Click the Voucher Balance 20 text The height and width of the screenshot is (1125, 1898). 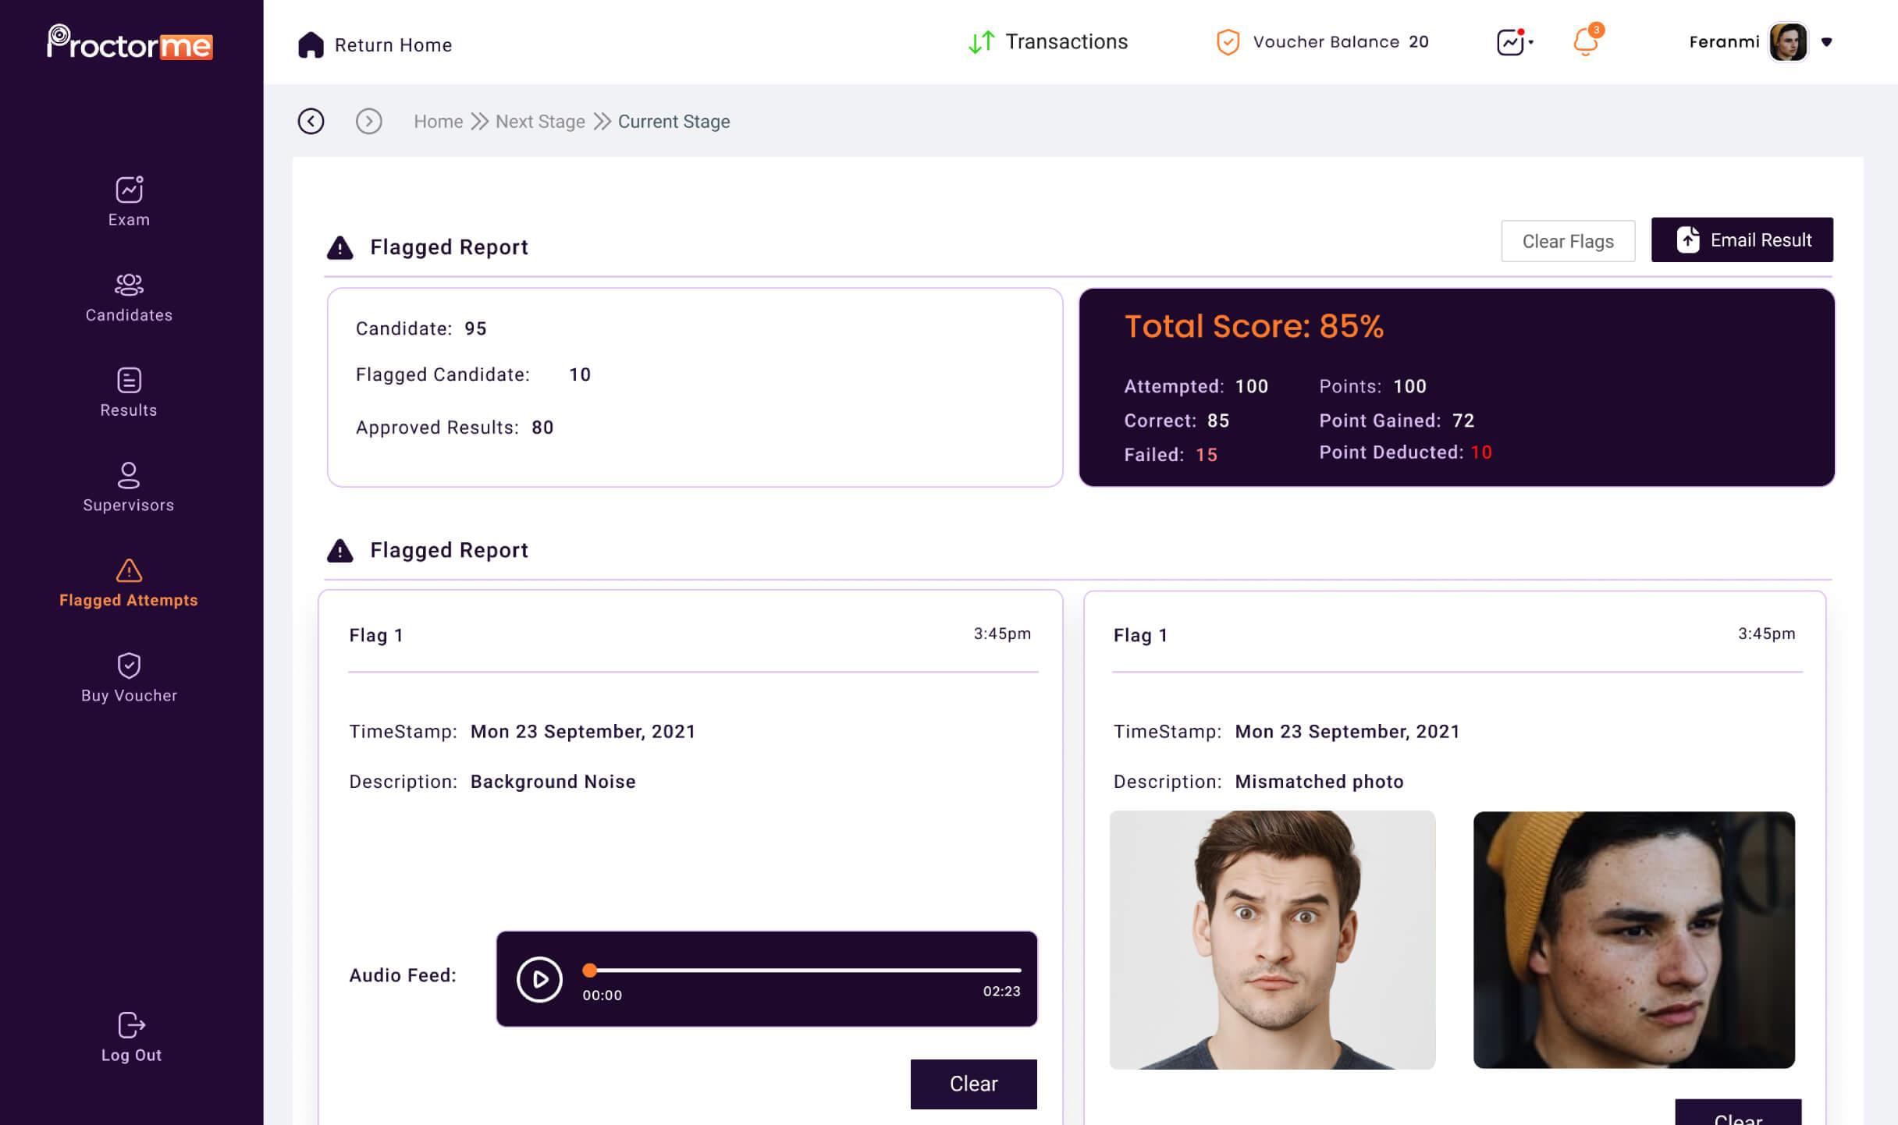[1341, 42]
